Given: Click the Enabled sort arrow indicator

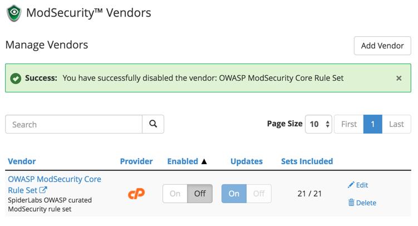Looking at the screenshot, I should pos(204,161).
